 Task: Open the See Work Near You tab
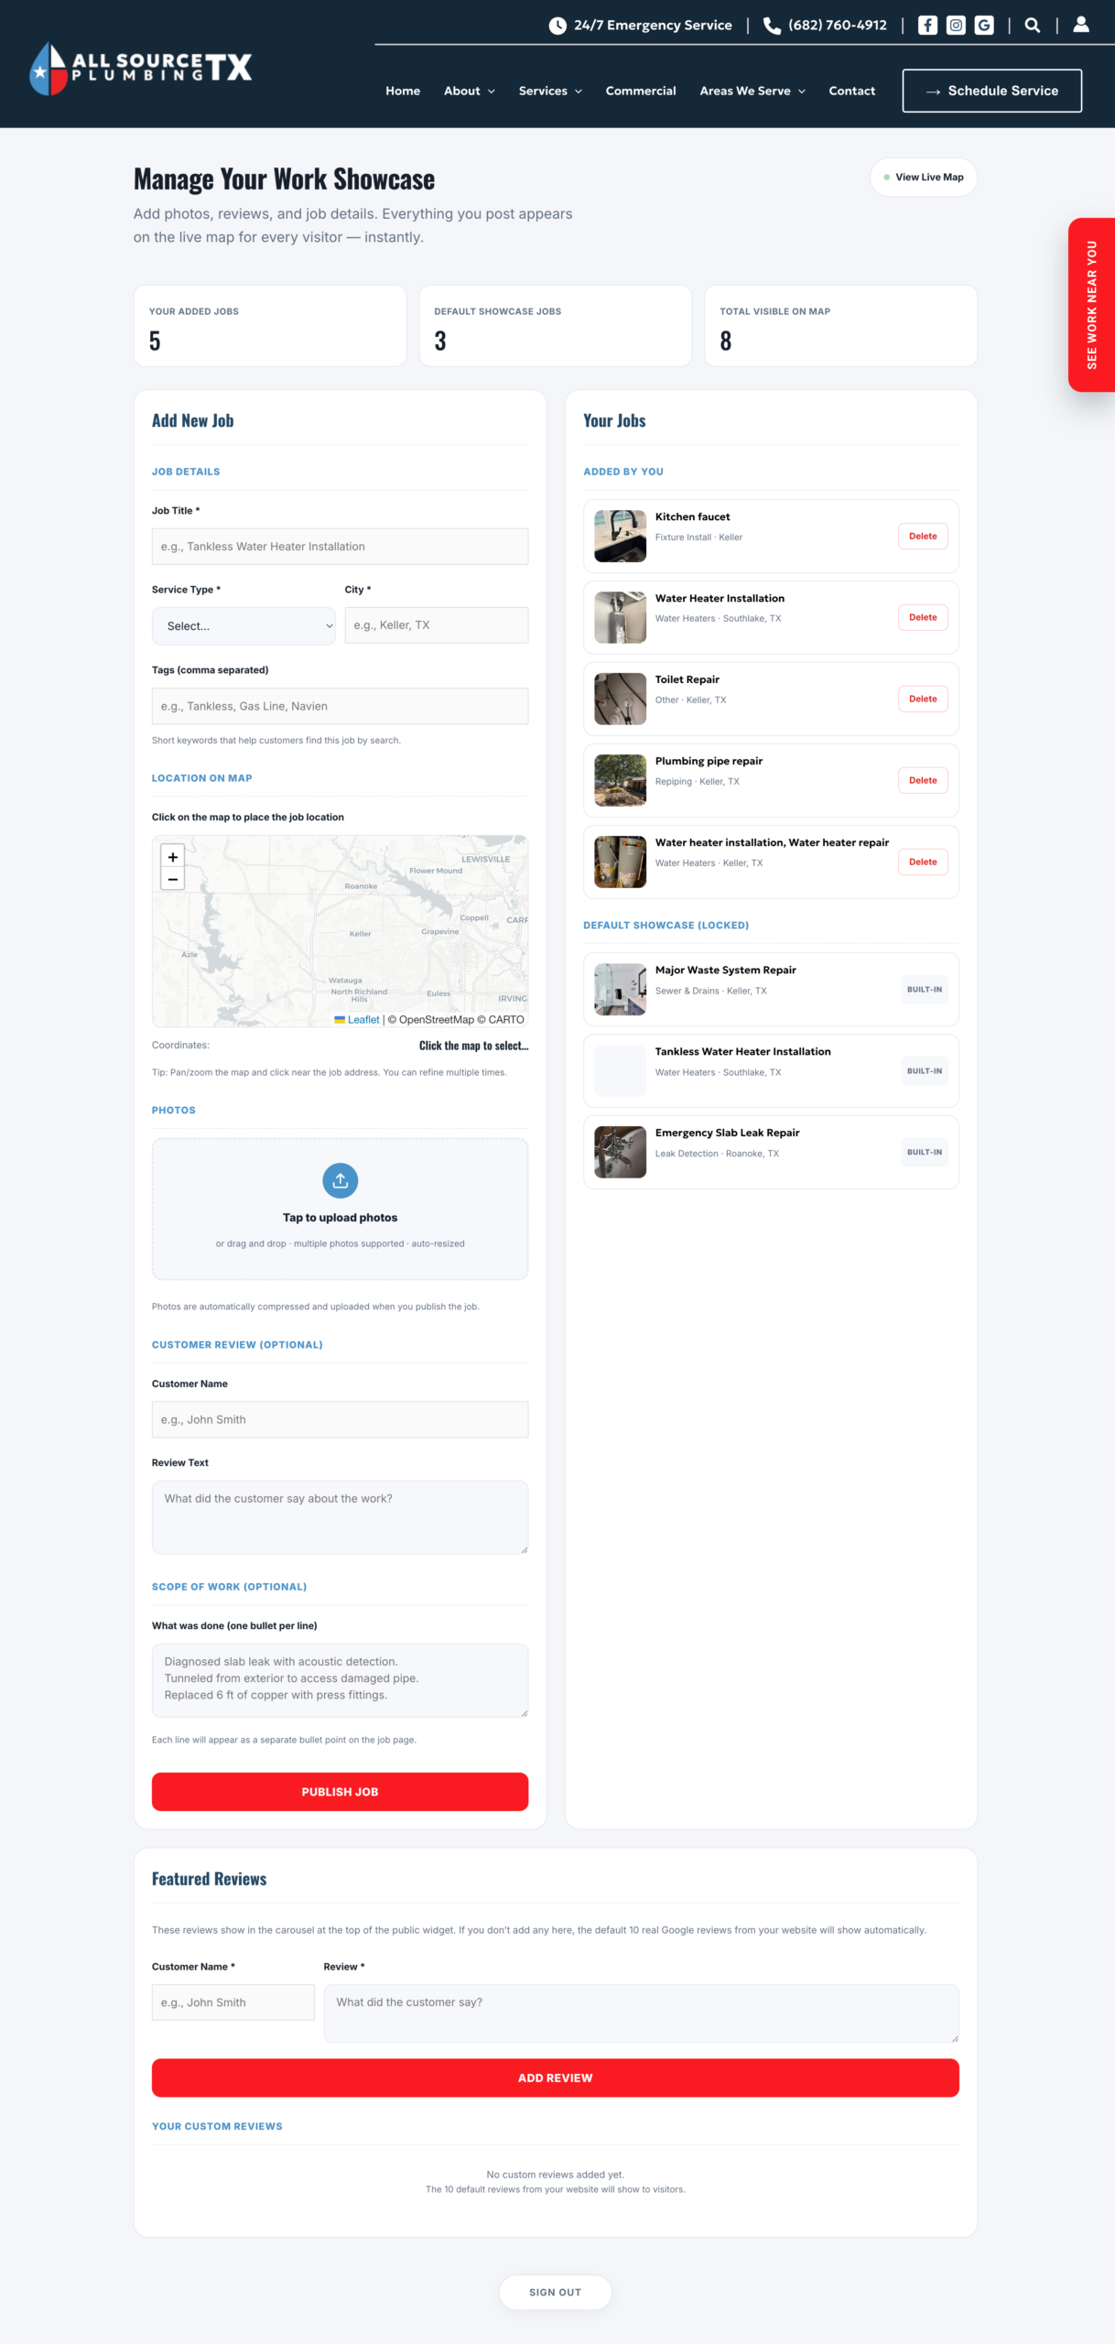(1091, 305)
